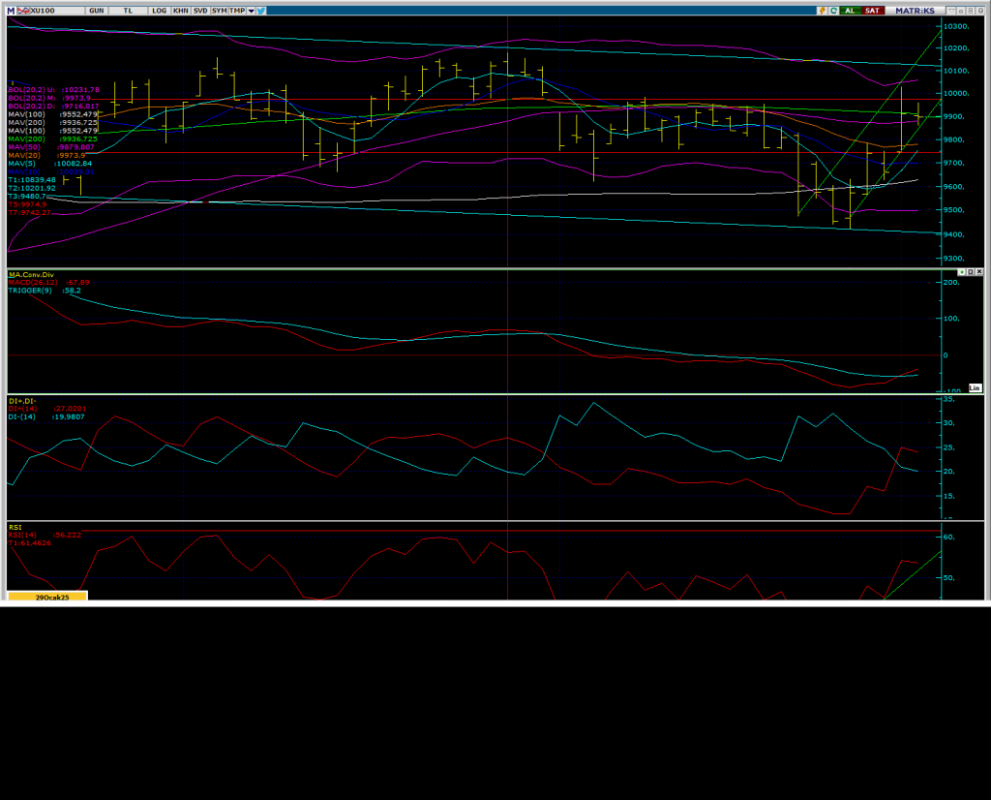Select the T1:10839,48 trend label

click(x=32, y=180)
